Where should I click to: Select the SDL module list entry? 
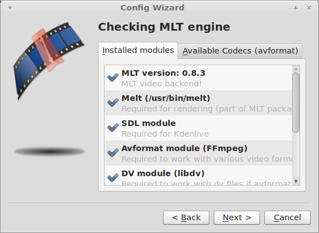coord(198,128)
